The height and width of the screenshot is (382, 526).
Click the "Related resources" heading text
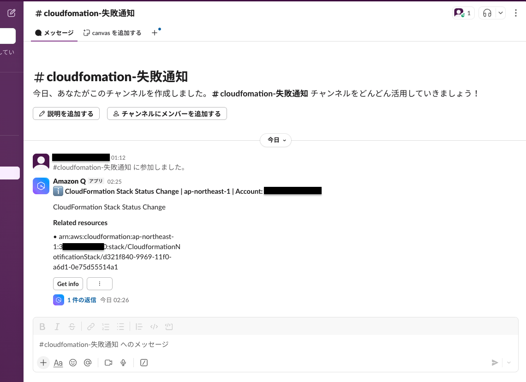tap(80, 223)
